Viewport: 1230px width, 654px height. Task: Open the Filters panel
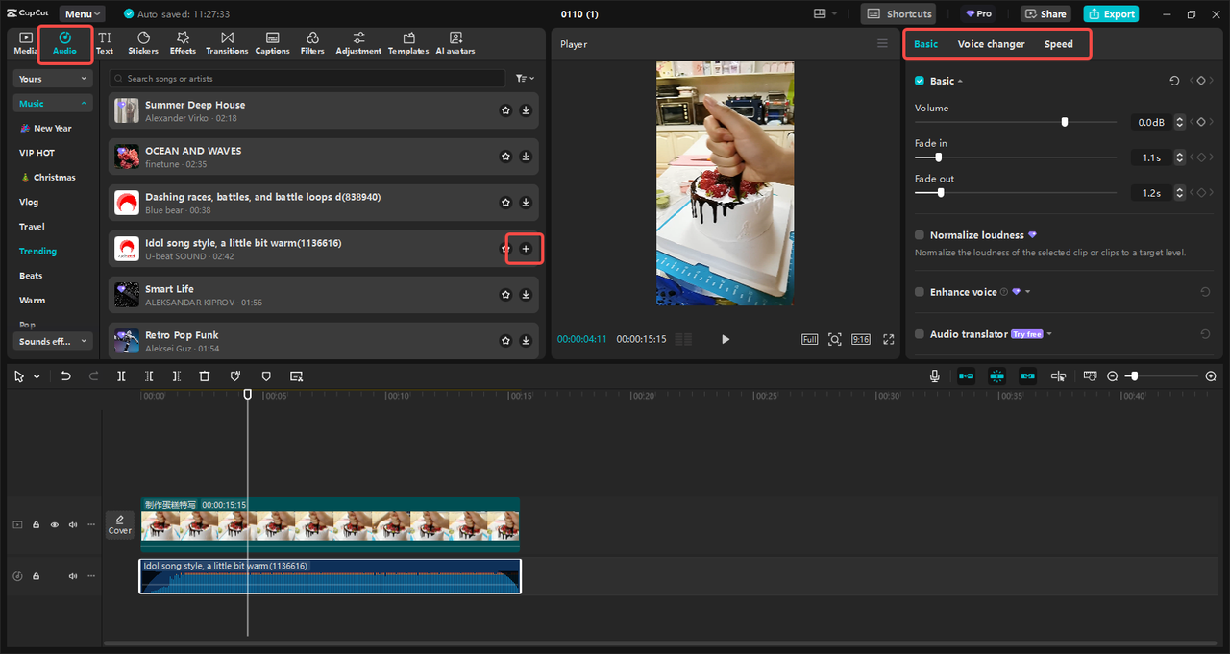(x=312, y=42)
